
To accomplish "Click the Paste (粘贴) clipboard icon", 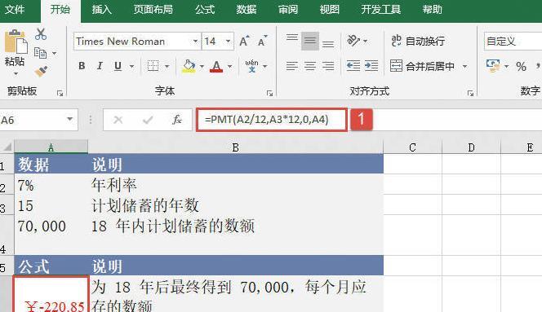I will [16, 42].
